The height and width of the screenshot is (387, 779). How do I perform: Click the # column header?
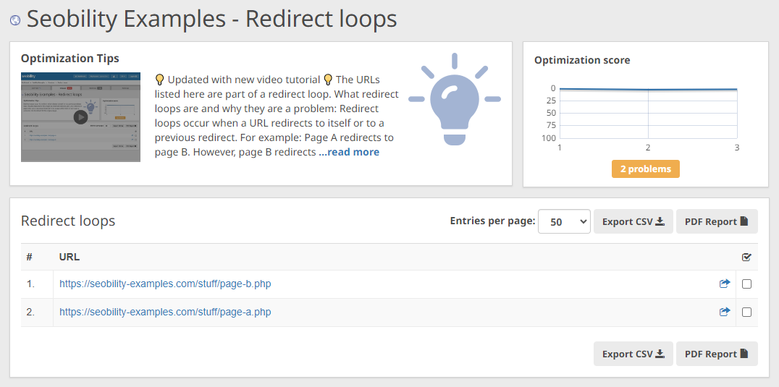click(29, 257)
